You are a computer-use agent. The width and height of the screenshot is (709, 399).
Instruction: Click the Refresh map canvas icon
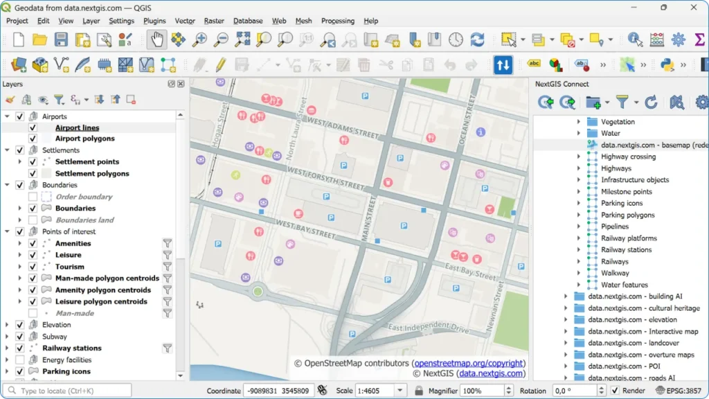click(477, 40)
